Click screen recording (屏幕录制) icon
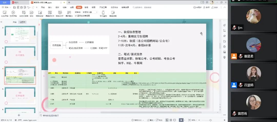The height and width of the screenshot is (122, 277). 113,13
